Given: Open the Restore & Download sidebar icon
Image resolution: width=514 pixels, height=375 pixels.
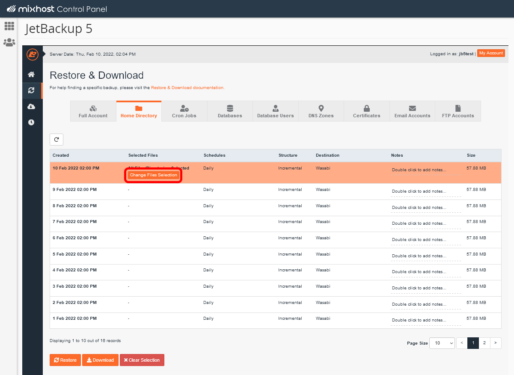Looking at the screenshot, I should pos(31,90).
